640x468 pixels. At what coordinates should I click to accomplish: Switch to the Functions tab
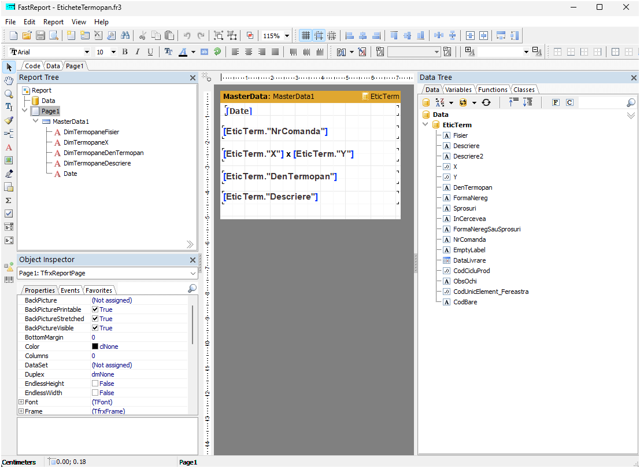tap(493, 90)
